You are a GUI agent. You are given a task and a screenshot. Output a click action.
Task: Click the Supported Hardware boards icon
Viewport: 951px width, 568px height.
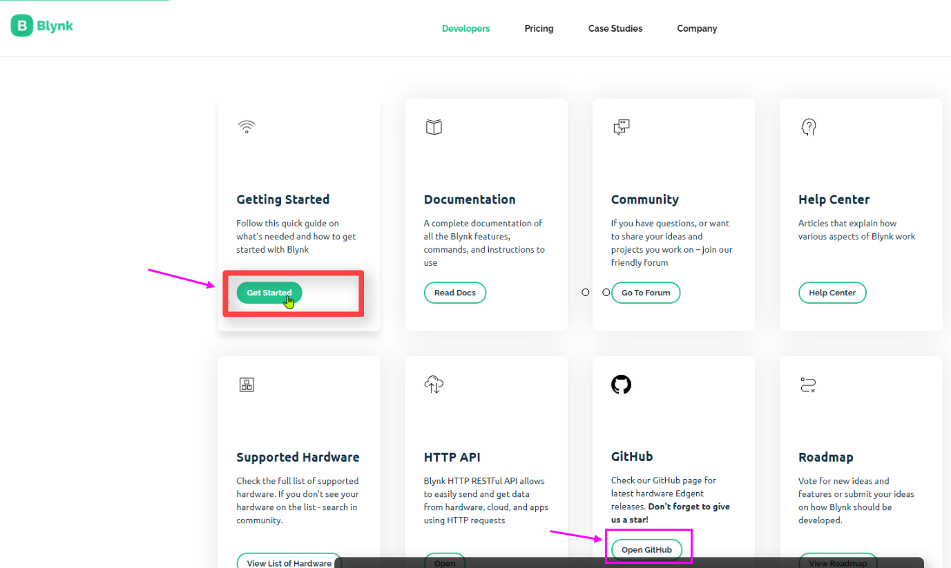click(247, 384)
